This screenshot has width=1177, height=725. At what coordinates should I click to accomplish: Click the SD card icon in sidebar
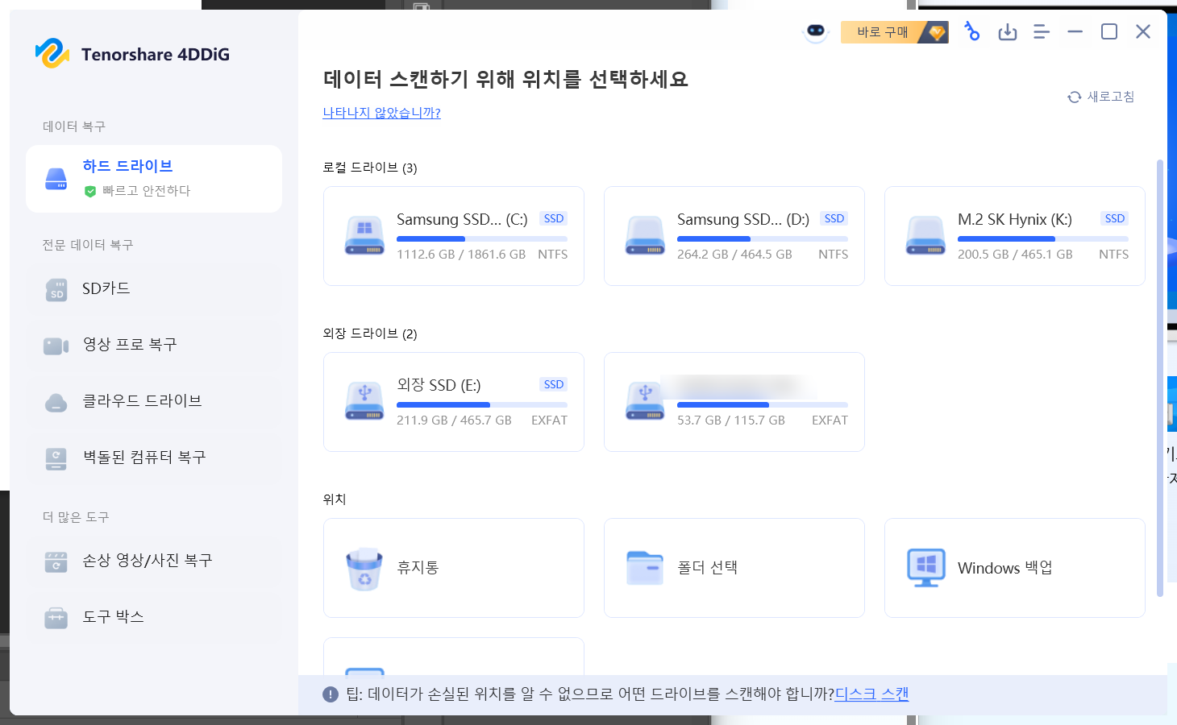point(56,290)
